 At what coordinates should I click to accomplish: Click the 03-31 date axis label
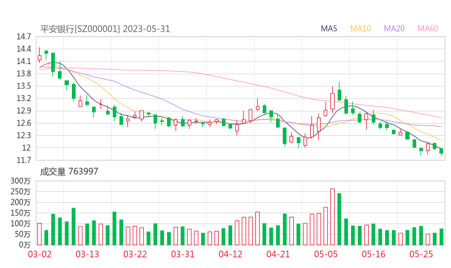183,254
